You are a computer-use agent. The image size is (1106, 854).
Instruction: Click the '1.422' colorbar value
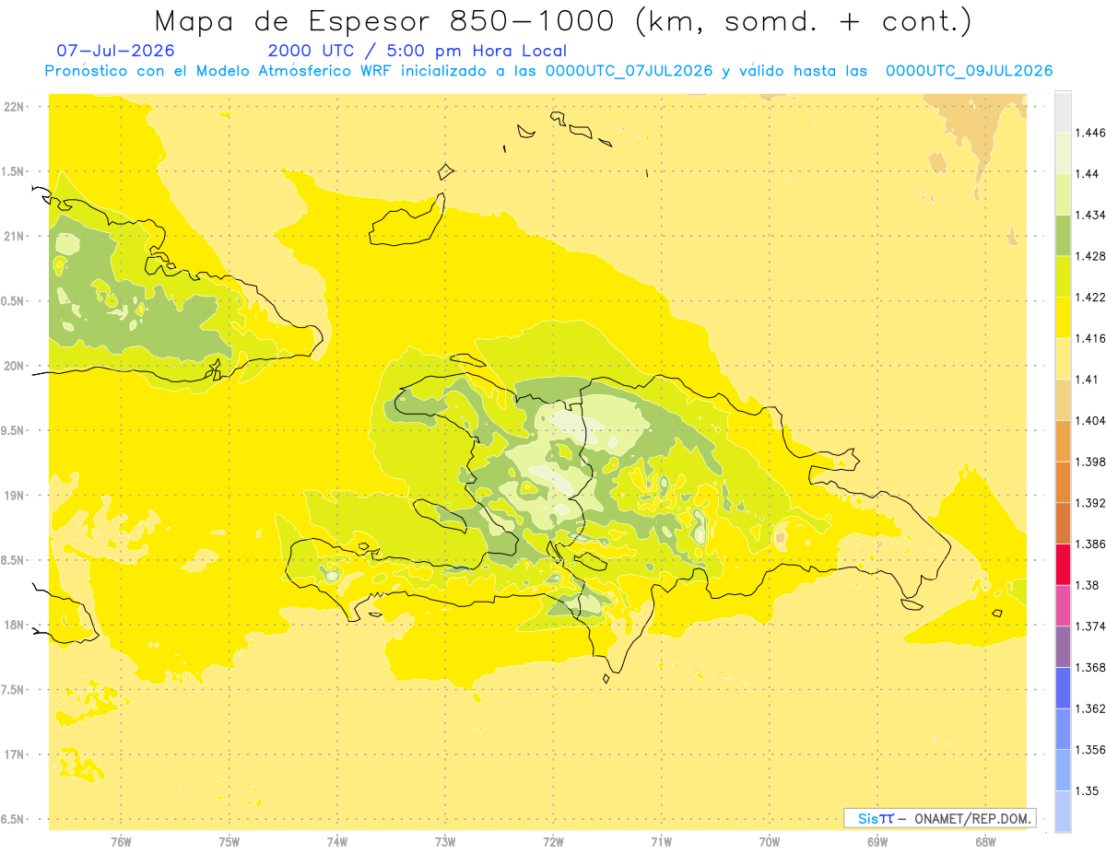pyautogui.click(x=1089, y=298)
